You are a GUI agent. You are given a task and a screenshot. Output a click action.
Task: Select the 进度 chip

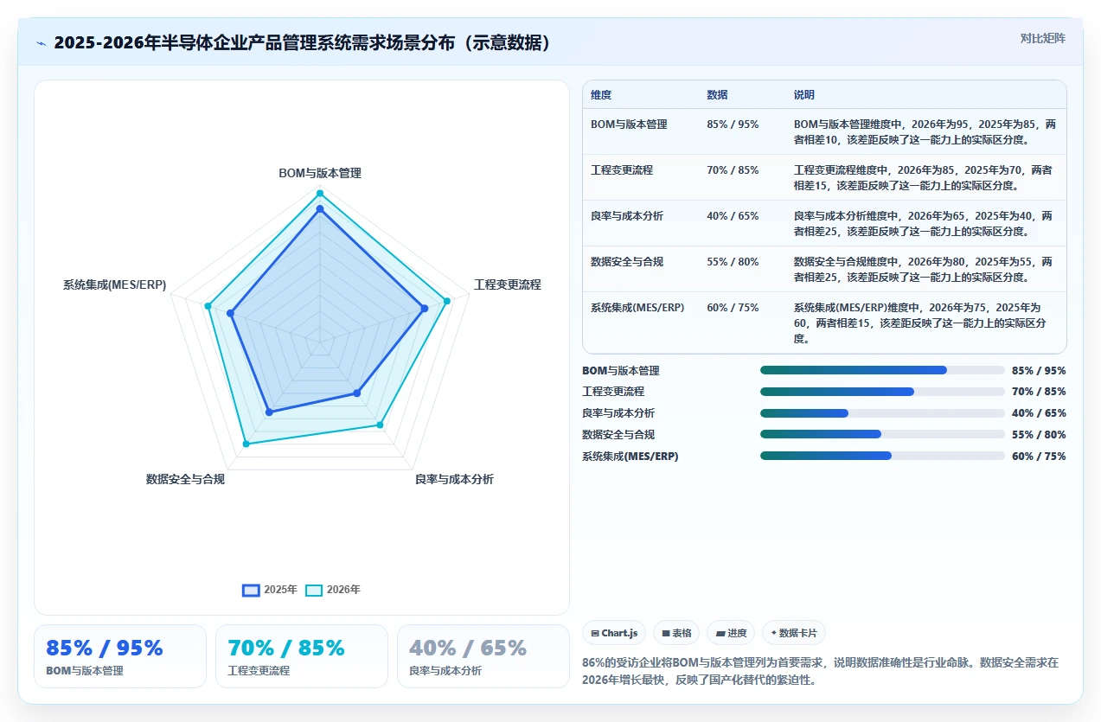tap(731, 633)
